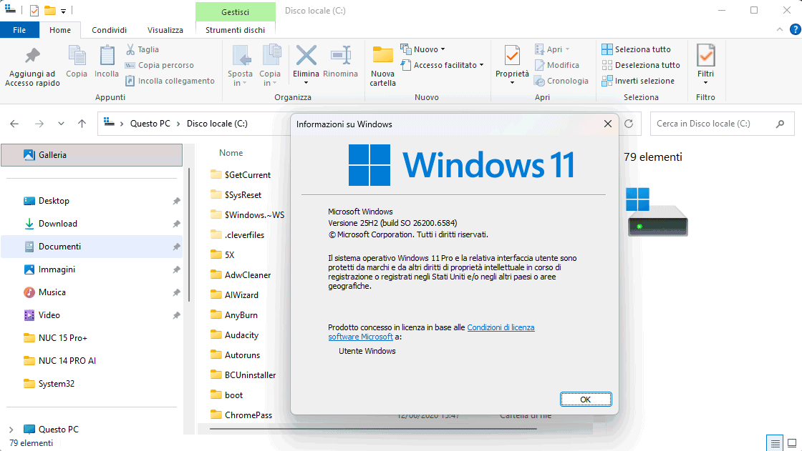Switch to large thumbnails view in status bar
The width and height of the screenshot is (802, 451).
click(792, 442)
